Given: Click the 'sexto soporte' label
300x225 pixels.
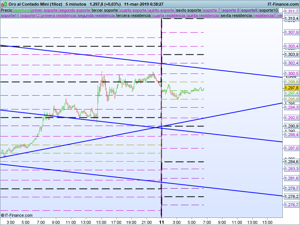Looking at the screenshot, I should point(189,10).
